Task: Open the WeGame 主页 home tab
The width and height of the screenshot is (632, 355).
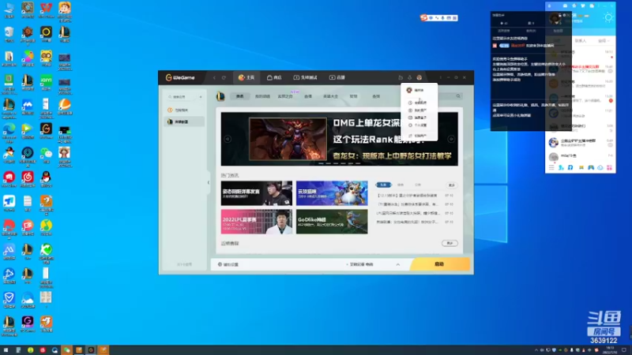Action: [x=246, y=77]
